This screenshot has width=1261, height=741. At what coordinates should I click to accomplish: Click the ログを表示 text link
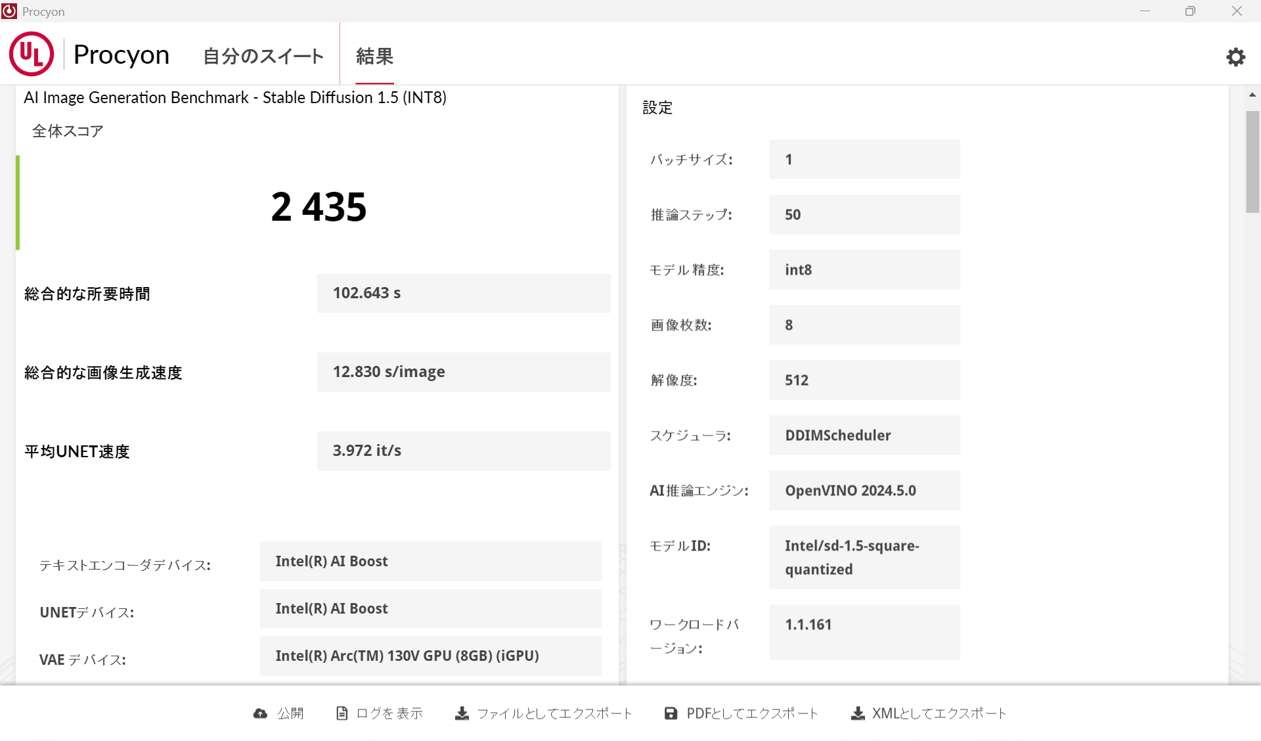(389, 713)
